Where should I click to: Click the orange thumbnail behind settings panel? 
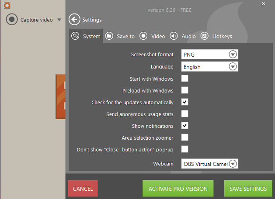pyautogui.click(x=60, y=96)
